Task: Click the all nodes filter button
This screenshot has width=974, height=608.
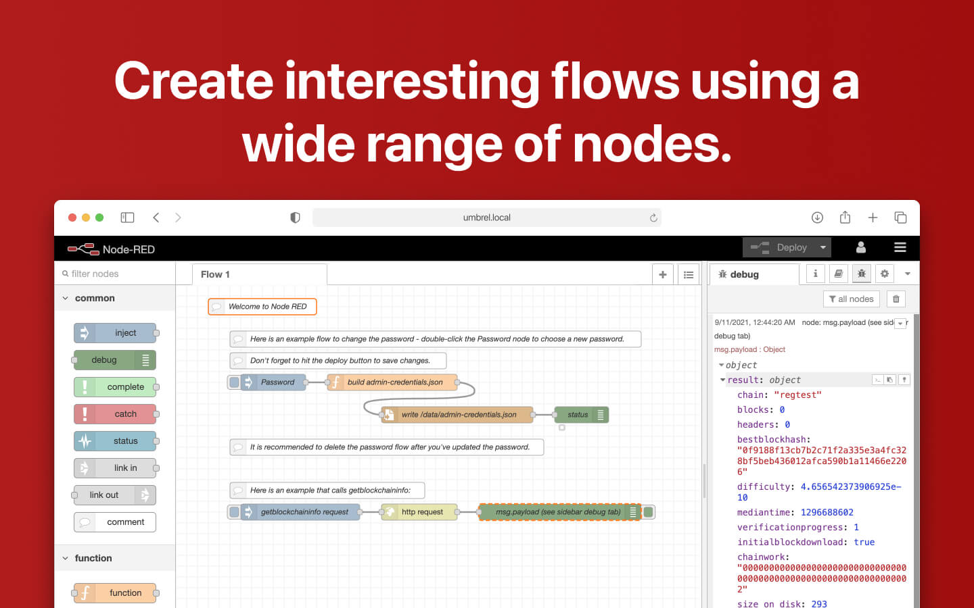Action: [851, 299]
